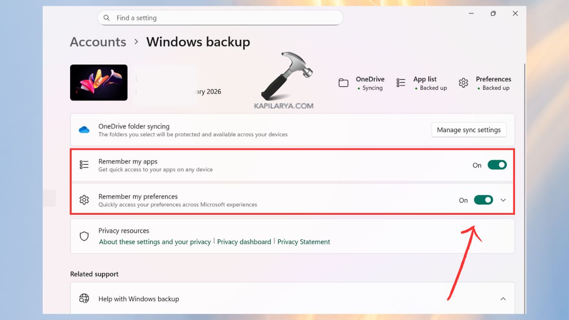Open About these settings and your privacy
This screenshot has width=569, height=320.
(x=155, y=242)
